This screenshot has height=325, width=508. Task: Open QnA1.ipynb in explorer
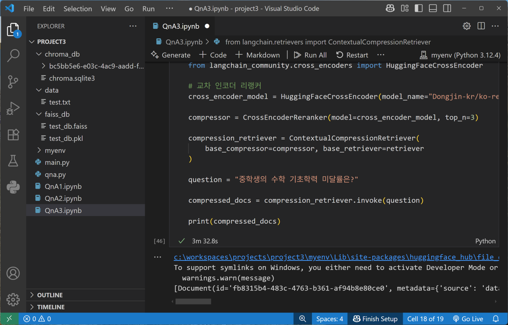pyautogui.click(x=86, y=187)
